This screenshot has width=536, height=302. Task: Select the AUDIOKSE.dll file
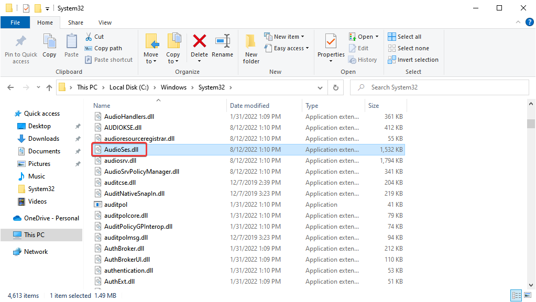(123, 127)
